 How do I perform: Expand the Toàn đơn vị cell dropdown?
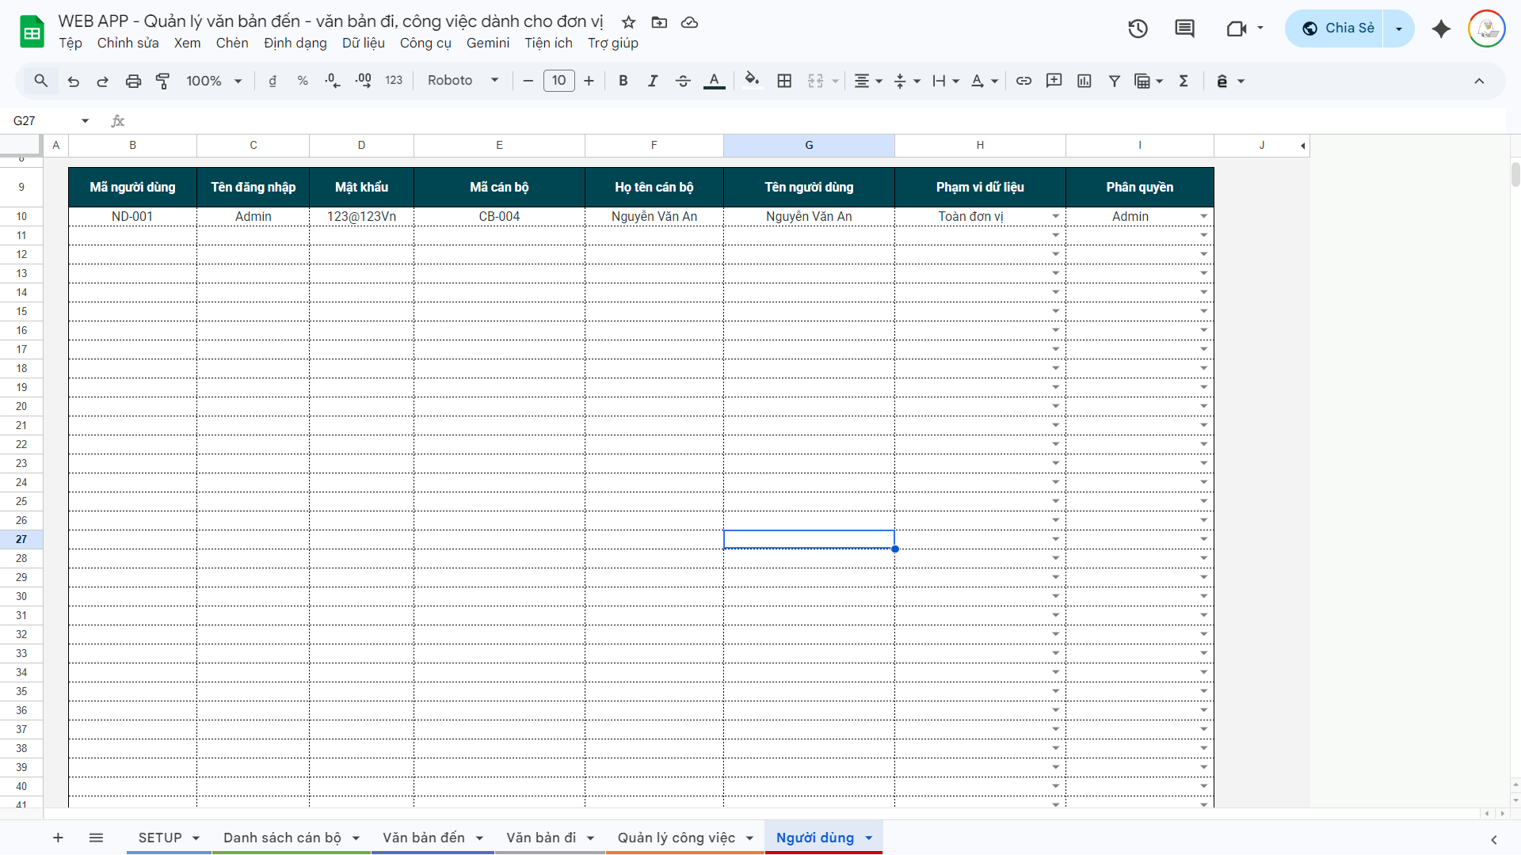pos(1055,216)
